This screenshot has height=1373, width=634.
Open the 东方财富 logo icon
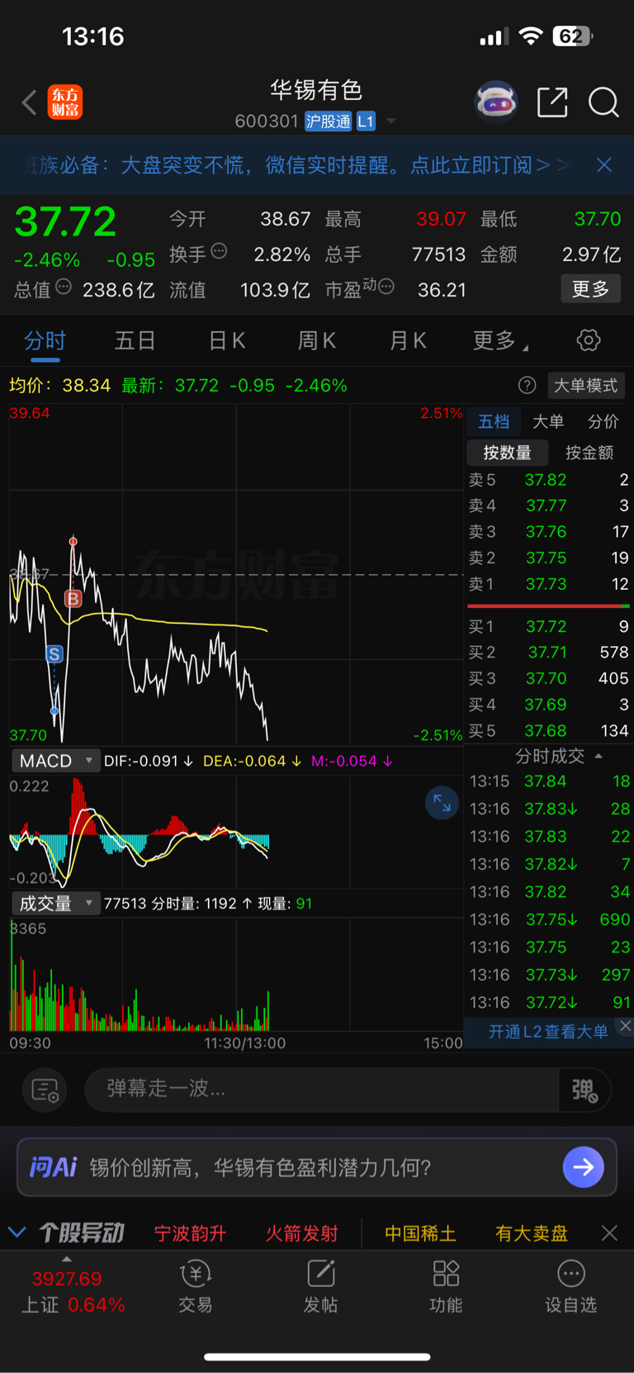[65, 102]
